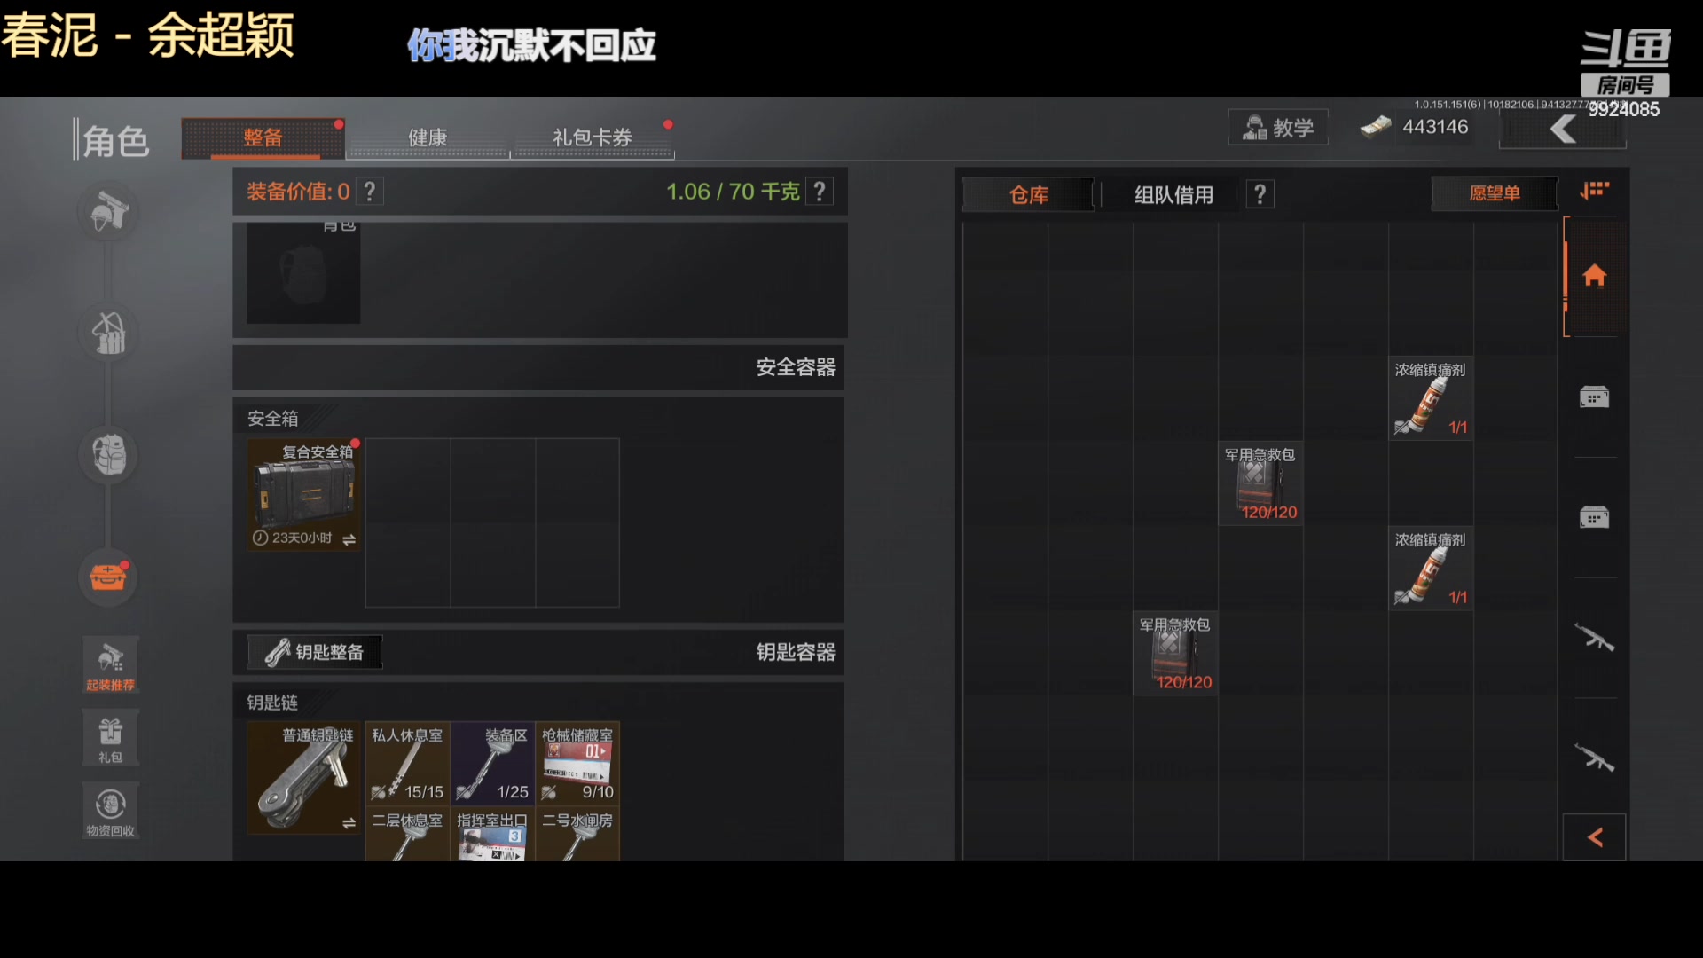The width and height of the screenshot is (1703, 958).
Task: Select the 复合安全箱 safe box
Action: coord(303,494)
